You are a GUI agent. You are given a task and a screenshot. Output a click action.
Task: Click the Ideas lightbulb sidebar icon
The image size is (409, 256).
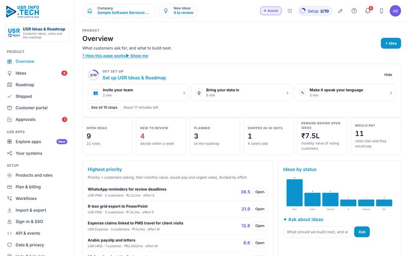[x=9, y=73]
